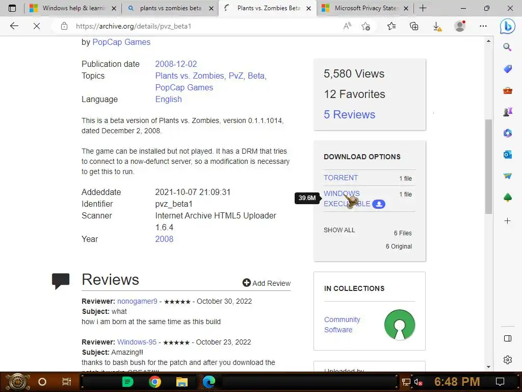Viewport: 522px width, 392px height.
Task: Click the page vertical scrollbar thumb
Action: click(488, 166)
